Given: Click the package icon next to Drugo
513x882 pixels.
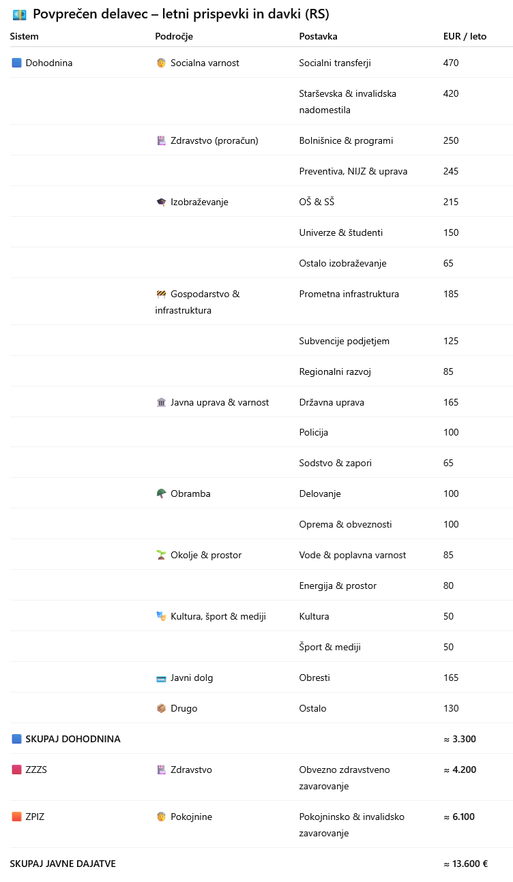Looking at the screenshot, I should click(x=161, y=709).
